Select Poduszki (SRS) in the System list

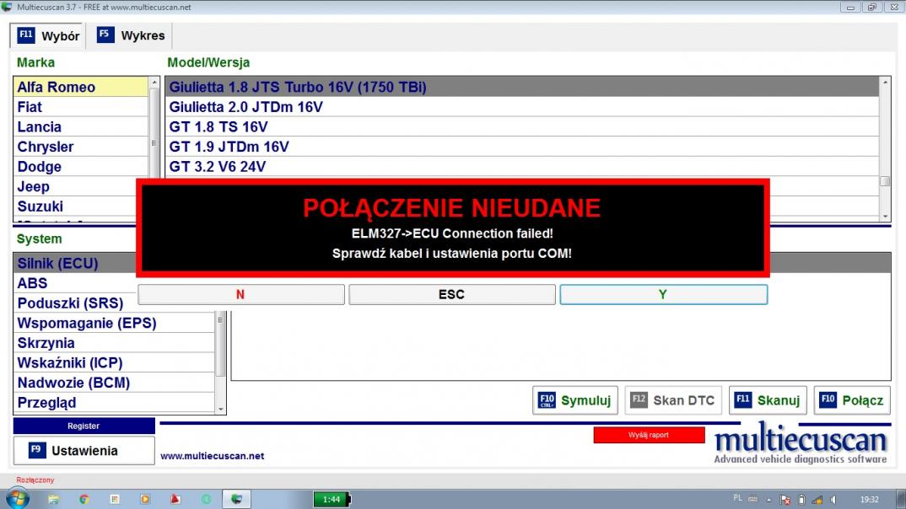click(x=75, y=303)
